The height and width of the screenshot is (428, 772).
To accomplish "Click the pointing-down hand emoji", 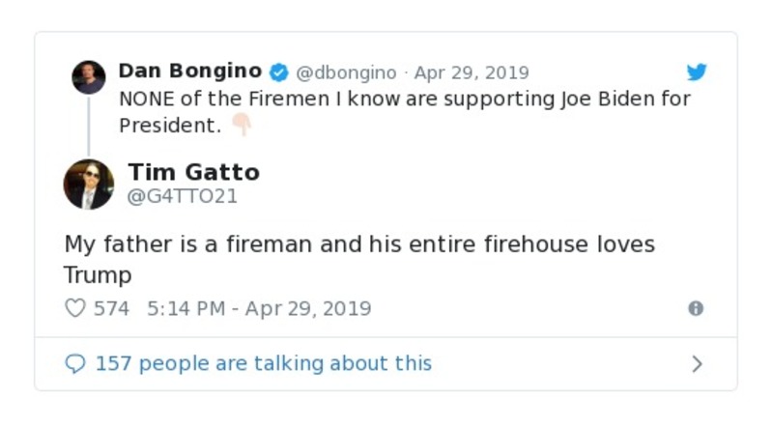I will pos(241,126).
